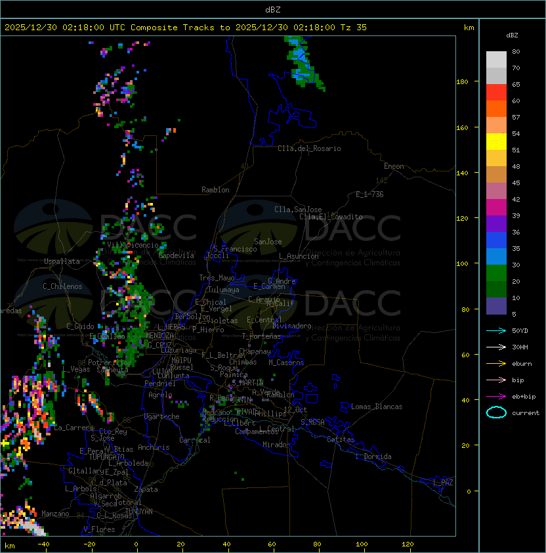The image size is (546, 553).
Task: Select the orange swatch between 60 and 57 dBZ
Action: click(x=496, y=108)
